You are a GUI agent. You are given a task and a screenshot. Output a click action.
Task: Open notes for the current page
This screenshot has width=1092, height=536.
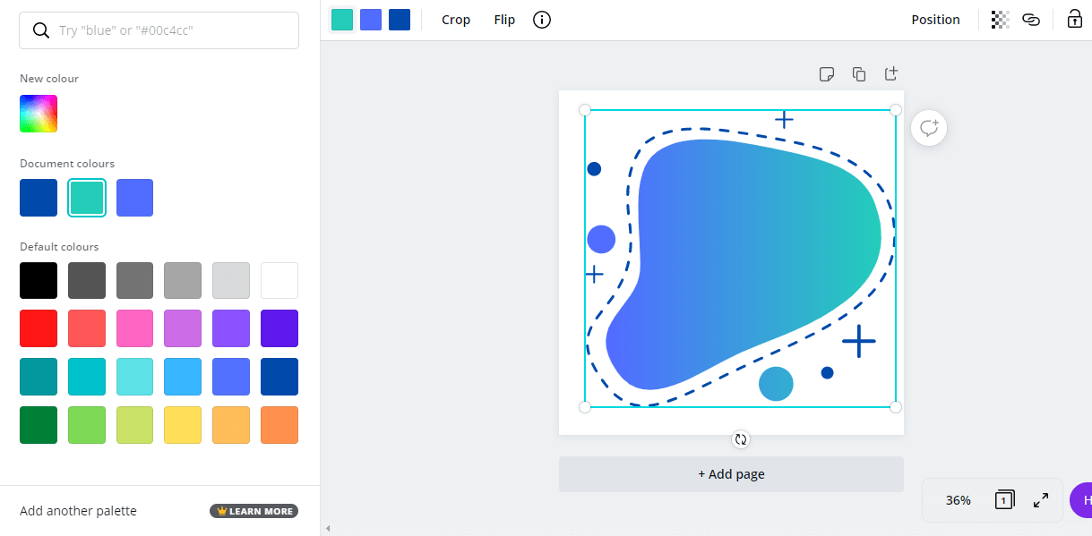(826, 74)
